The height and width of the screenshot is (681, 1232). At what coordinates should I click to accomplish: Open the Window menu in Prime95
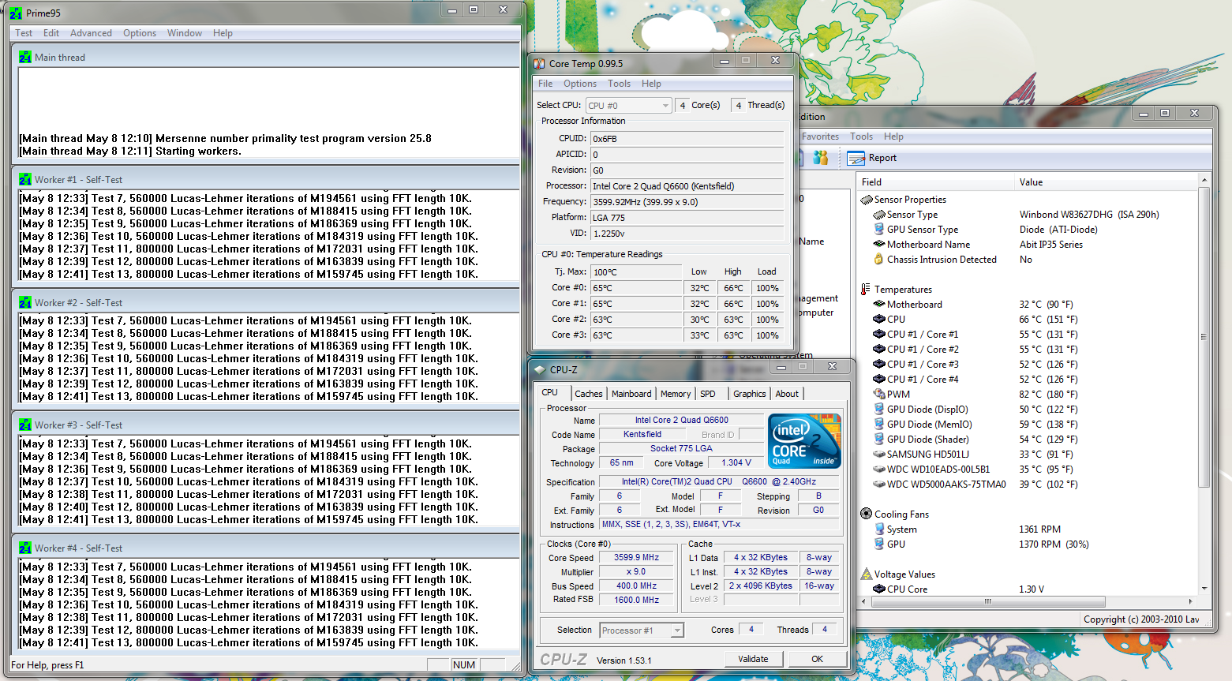(x=185, y=33)
